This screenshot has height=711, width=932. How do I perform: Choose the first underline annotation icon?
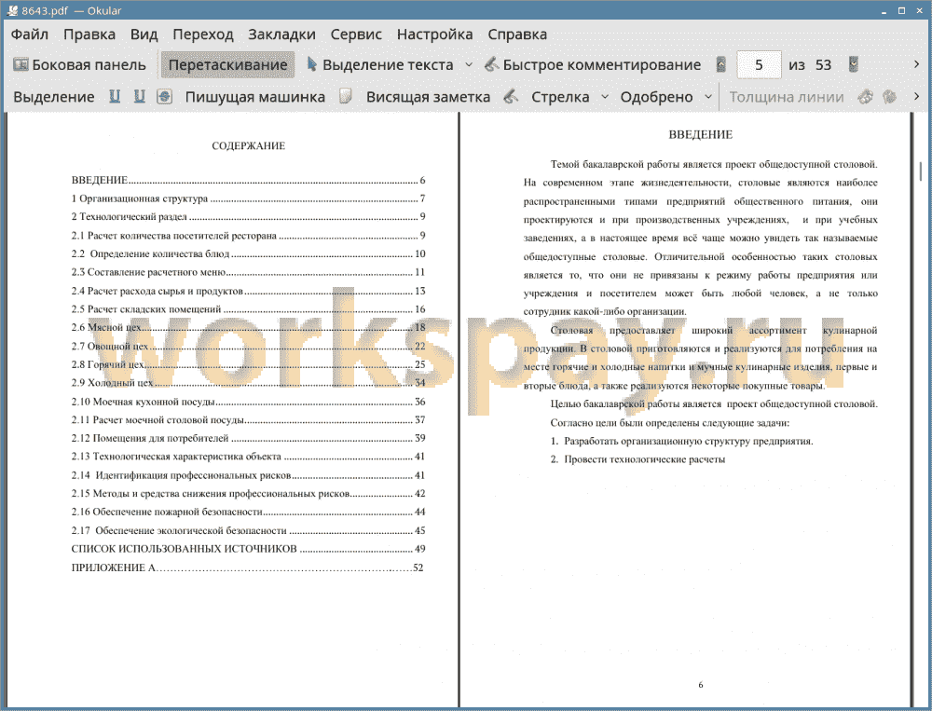click(115, 96)
